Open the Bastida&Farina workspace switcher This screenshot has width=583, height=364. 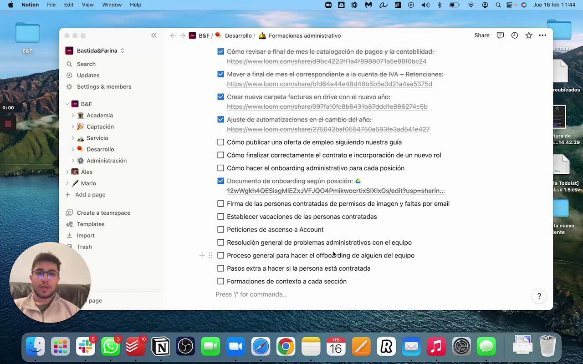tap(95, 51)
